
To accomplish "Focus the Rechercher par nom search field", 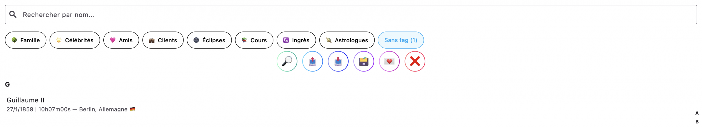I will (x=356, y=14).
